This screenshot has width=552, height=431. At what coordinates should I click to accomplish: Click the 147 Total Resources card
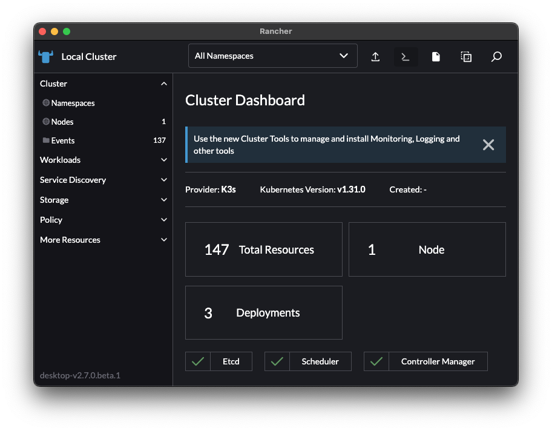pyautogui.click(x=263, y=249)
